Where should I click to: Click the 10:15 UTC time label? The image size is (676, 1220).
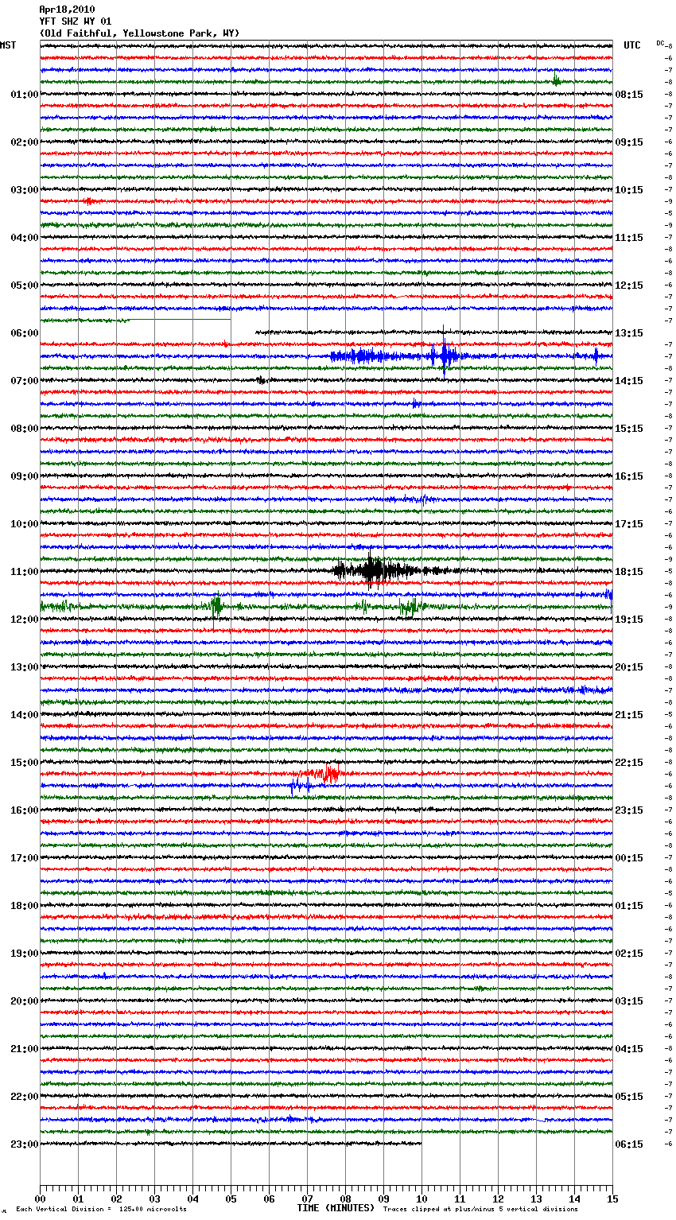click(629, 190)
